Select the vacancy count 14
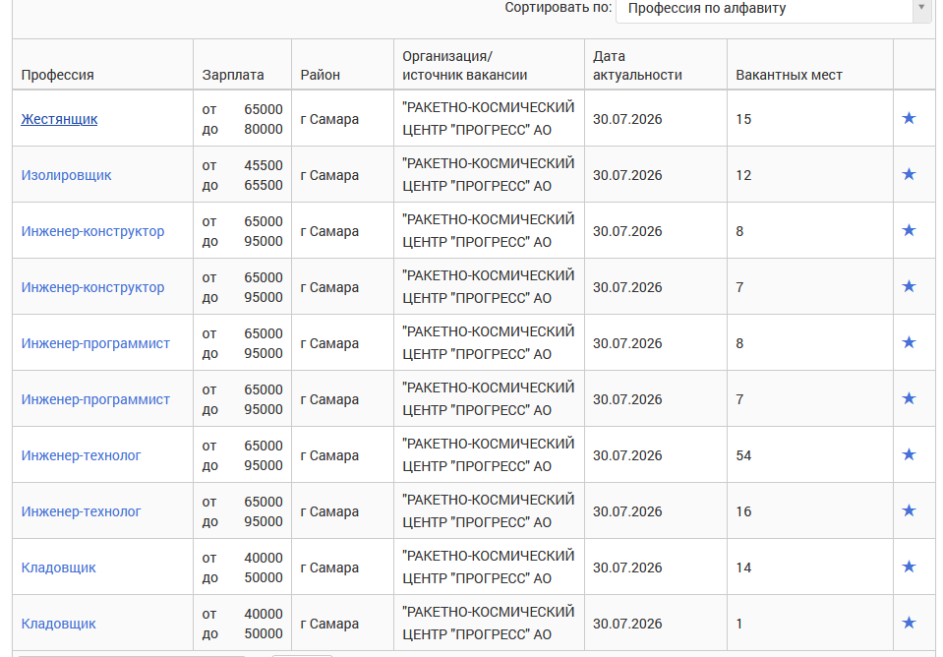The image size is (943, 657). point(743,567)
